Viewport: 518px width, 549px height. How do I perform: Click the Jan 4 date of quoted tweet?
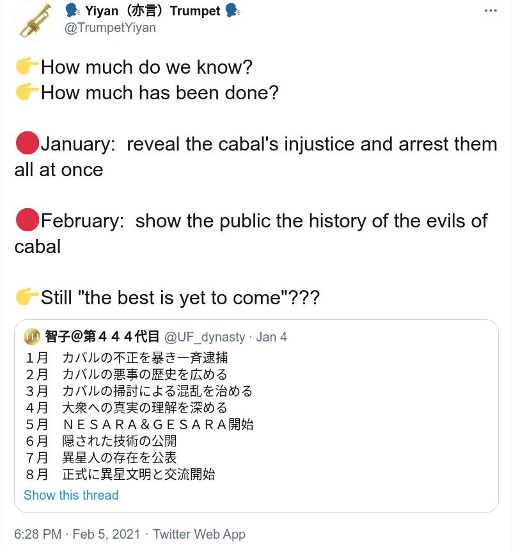(271, 337)
